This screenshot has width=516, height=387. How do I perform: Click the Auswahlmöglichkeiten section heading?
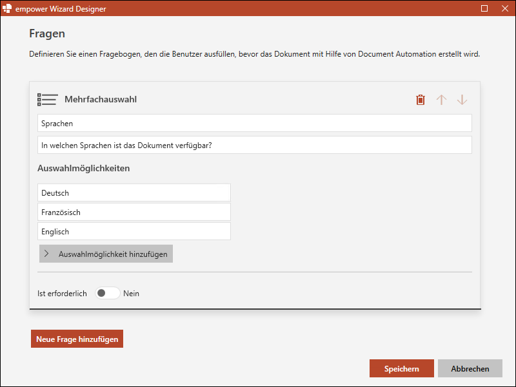84,168
